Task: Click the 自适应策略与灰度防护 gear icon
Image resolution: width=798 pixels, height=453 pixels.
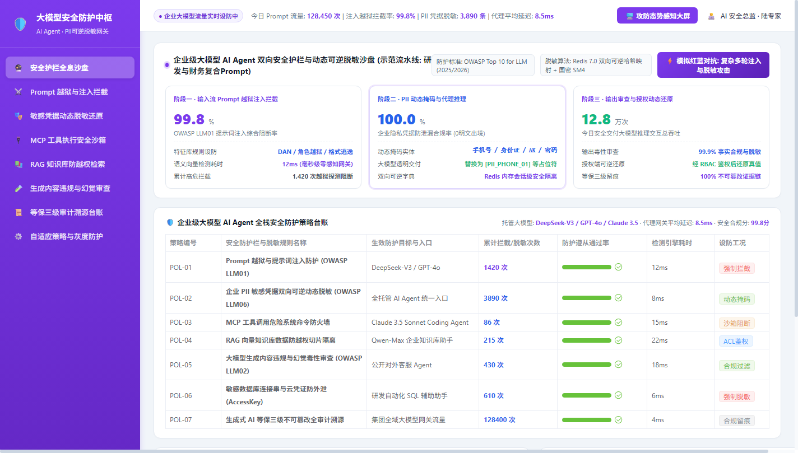Action: tap(18, 236)
